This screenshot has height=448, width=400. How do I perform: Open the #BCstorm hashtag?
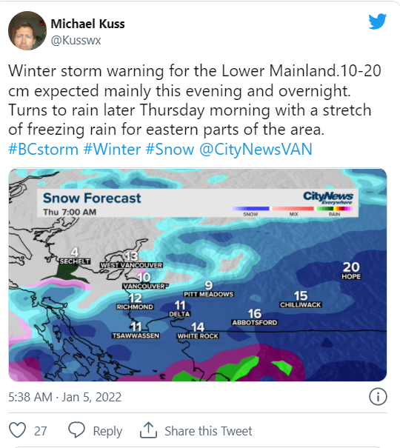click(43, 149)
